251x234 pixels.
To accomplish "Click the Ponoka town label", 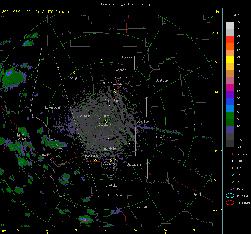I will (x=127, y=57).
